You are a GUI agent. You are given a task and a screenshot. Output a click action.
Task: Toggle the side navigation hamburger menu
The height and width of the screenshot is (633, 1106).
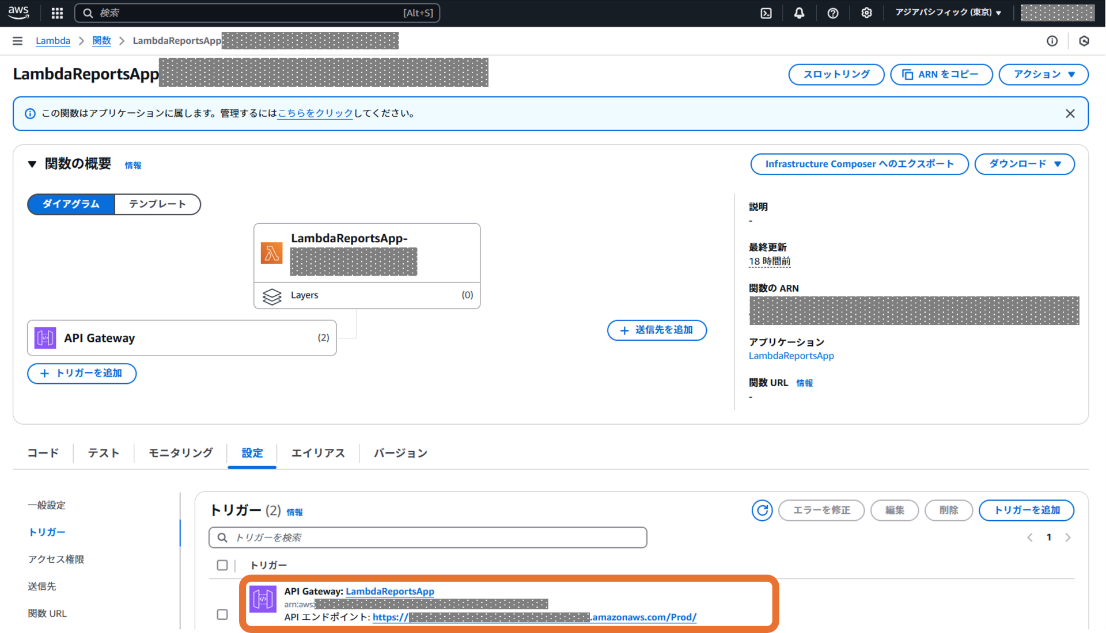17,41
